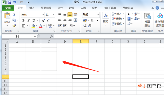
Task: Align cell text left
Action: pos(60,20)
